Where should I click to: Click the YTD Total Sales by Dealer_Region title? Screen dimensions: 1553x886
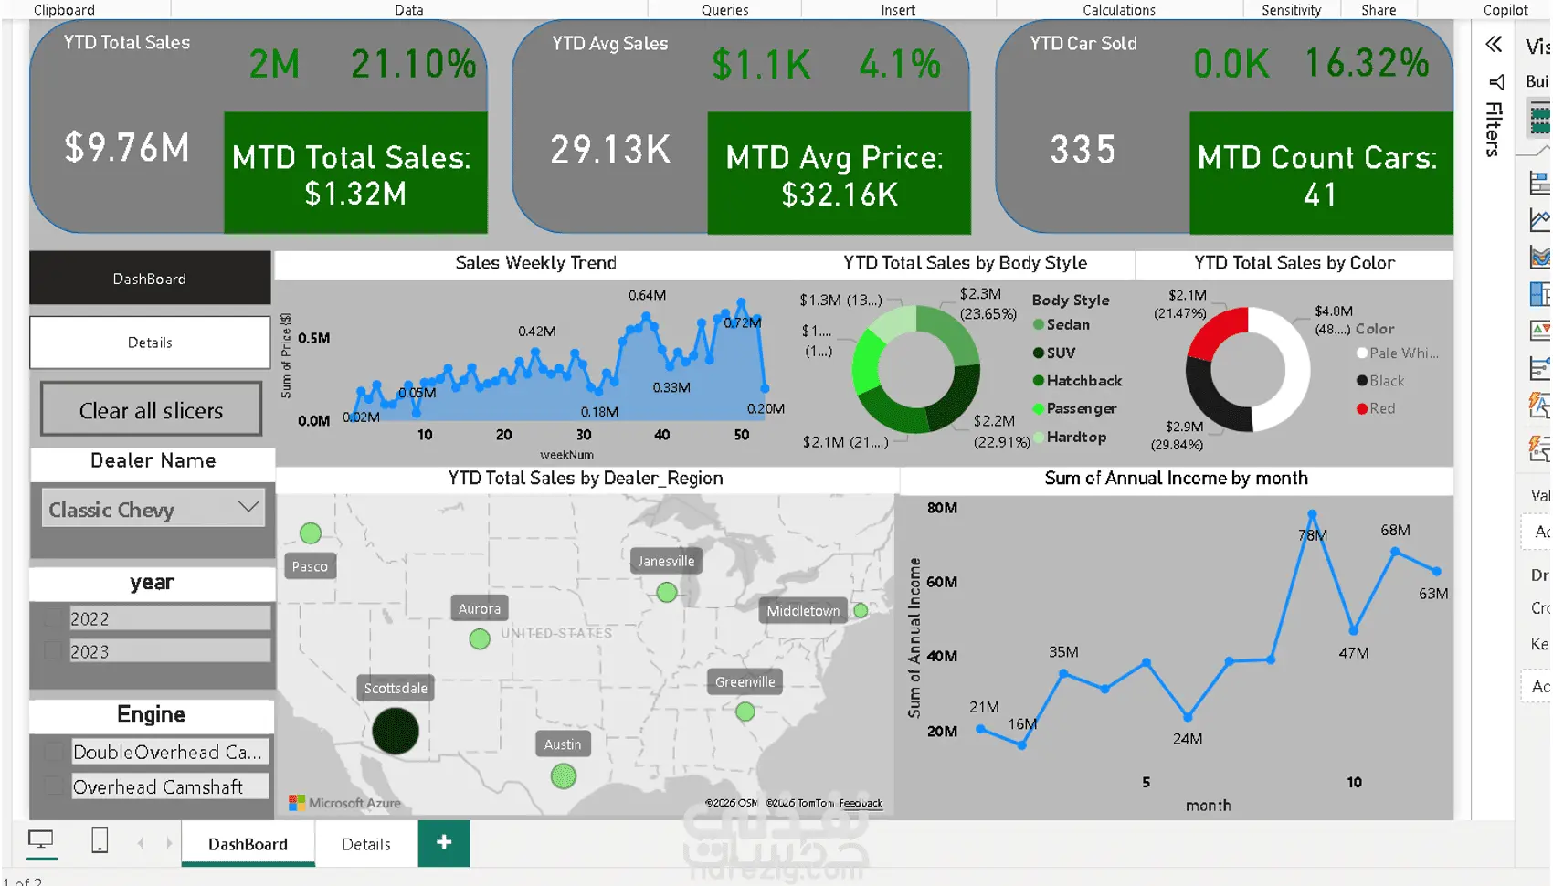click(x=586, y=478)
